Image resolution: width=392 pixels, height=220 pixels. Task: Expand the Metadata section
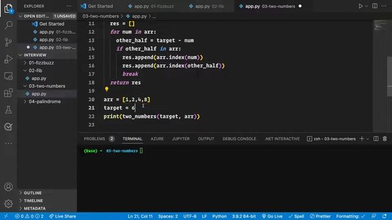coord(48,208)
